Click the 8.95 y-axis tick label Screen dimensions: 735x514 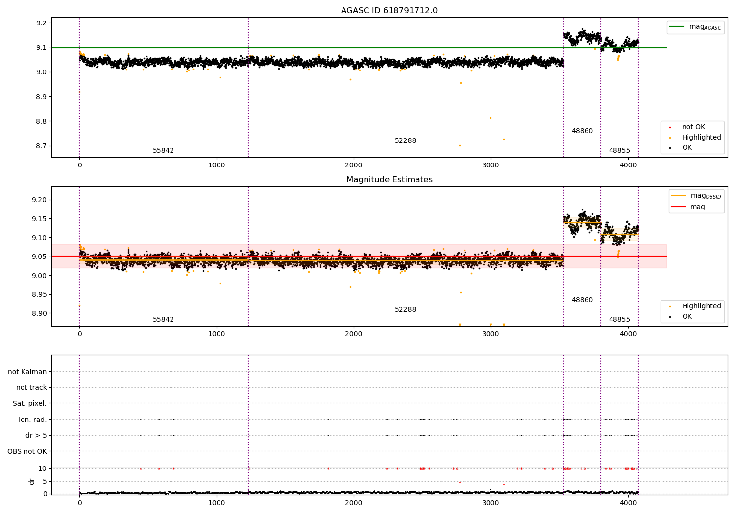point(39,295)
